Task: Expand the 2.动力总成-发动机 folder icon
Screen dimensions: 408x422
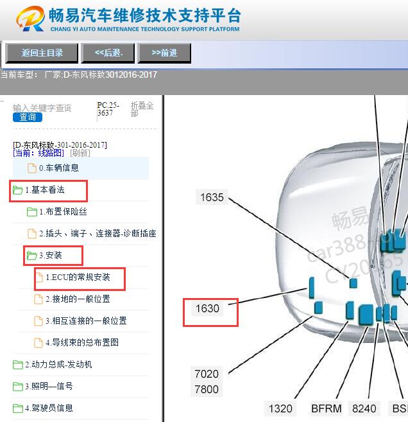Action: click(18, 365)
